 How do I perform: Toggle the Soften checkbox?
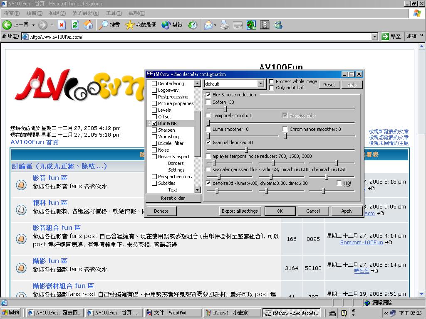pos(208,102)
